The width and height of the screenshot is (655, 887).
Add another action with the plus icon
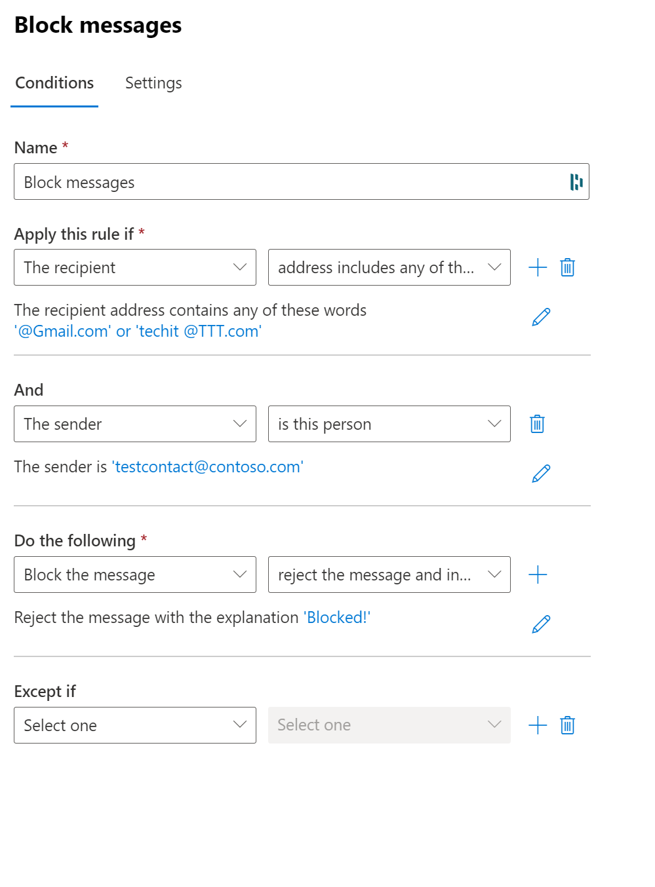[x=538, y=575]
